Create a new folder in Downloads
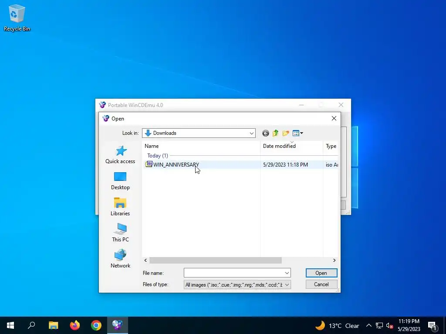The image size is (446, 334). pos(286,133)
